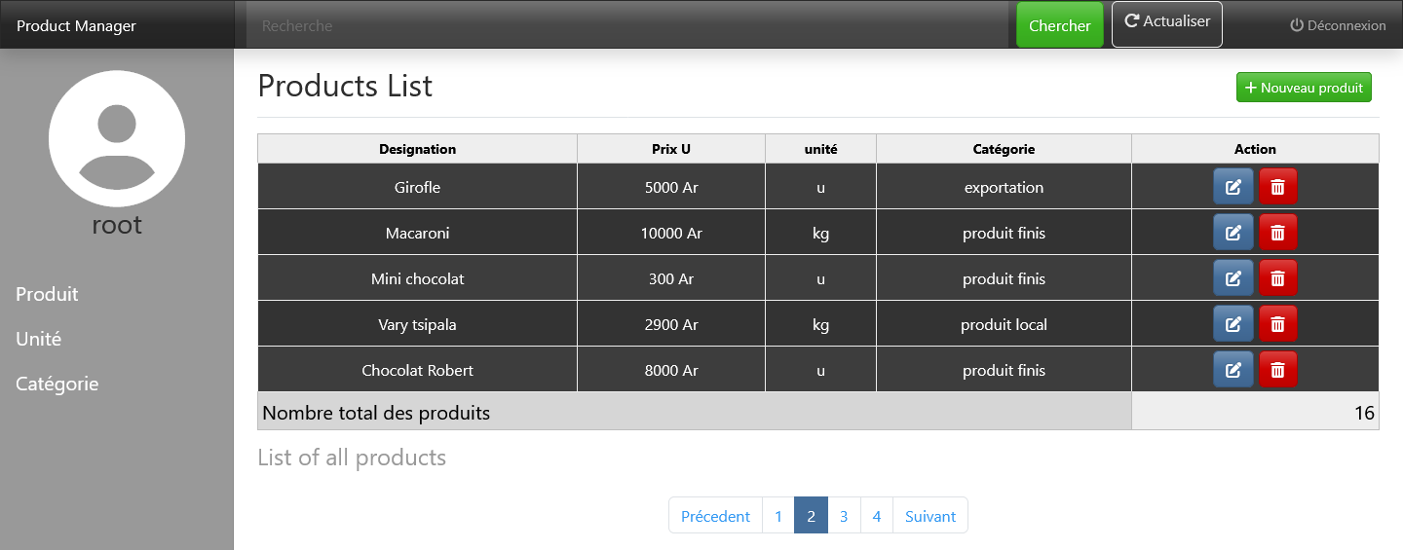The image size is (1403, 550).
Task: Go to pagination page 1
Action: coord(778,516)
